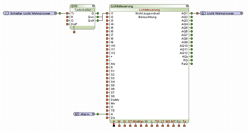Select the Alarm memory flag block
This screenshot has height=132, width=248.
[x=84, y=114]
